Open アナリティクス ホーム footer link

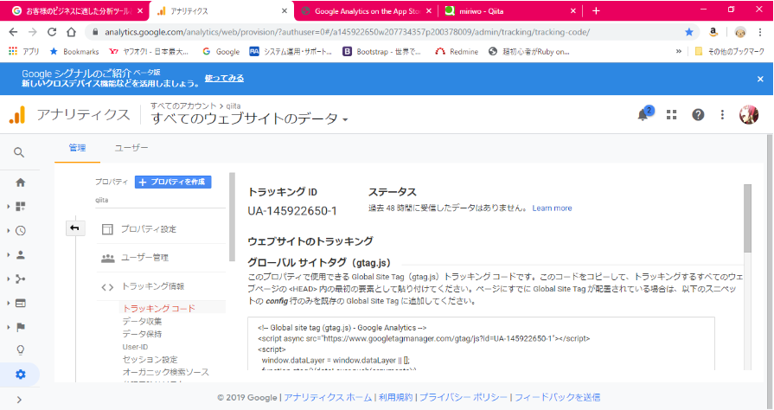(x=328, y=398)
